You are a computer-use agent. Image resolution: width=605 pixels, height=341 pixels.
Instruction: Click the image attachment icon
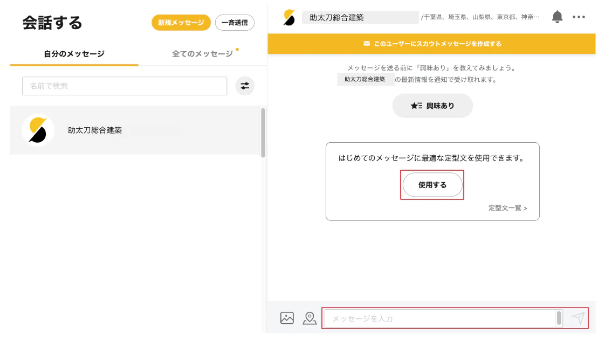point(287,318)
